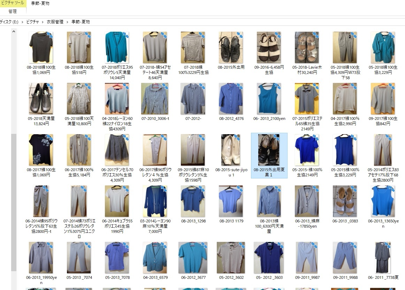Image resolution: width=405 pixels, height=290 pixels.
Task: Expand breadcrumb arrow after ピクチャ
Action: pyautogui.click(x=43, y=22)
